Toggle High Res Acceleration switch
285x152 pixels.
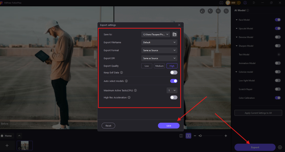174,98
